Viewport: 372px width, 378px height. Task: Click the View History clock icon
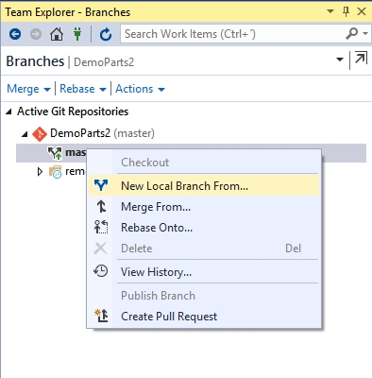(x=101, y=271)
